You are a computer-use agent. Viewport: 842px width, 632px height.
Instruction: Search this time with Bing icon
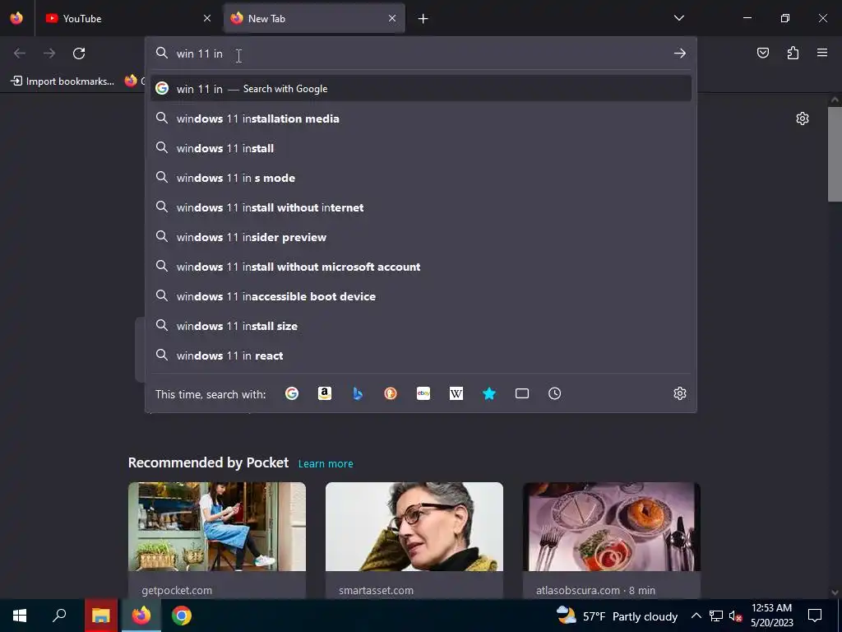pos(358,393)
